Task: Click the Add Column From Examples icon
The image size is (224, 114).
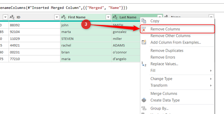Action: pyautogui.click(x=144, y=42)
